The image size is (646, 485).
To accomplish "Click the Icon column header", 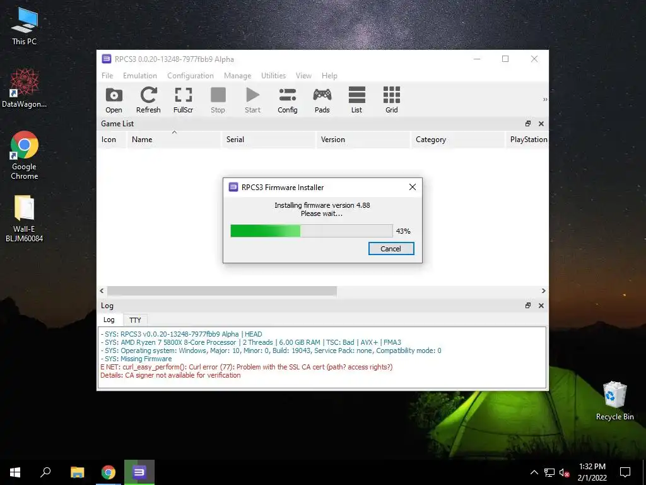I will tap(111, 140).
